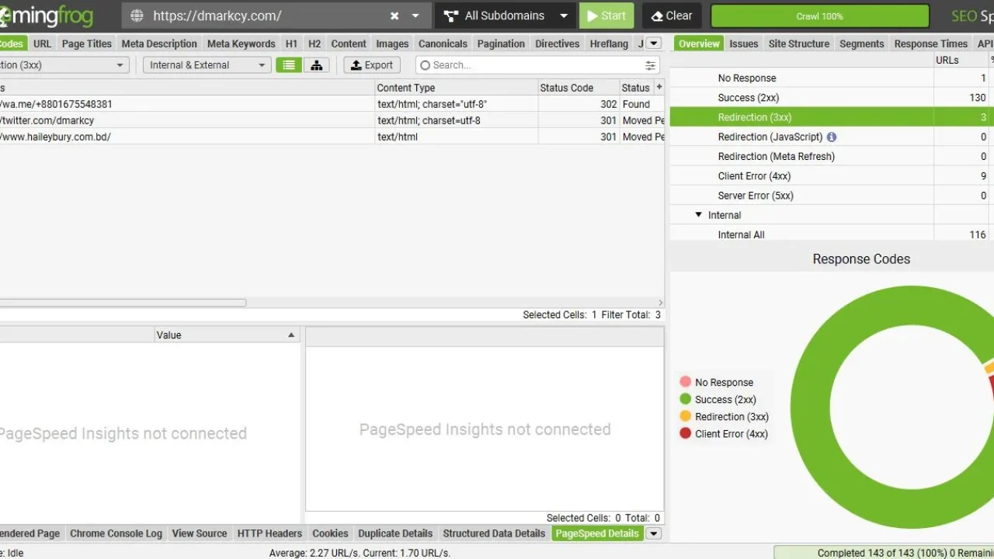Clear the URL bar using the X icon
The height and width of the screenshot is (559, 994).
[x=394, y=16]
